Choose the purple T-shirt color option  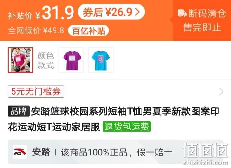click(72, 60)
